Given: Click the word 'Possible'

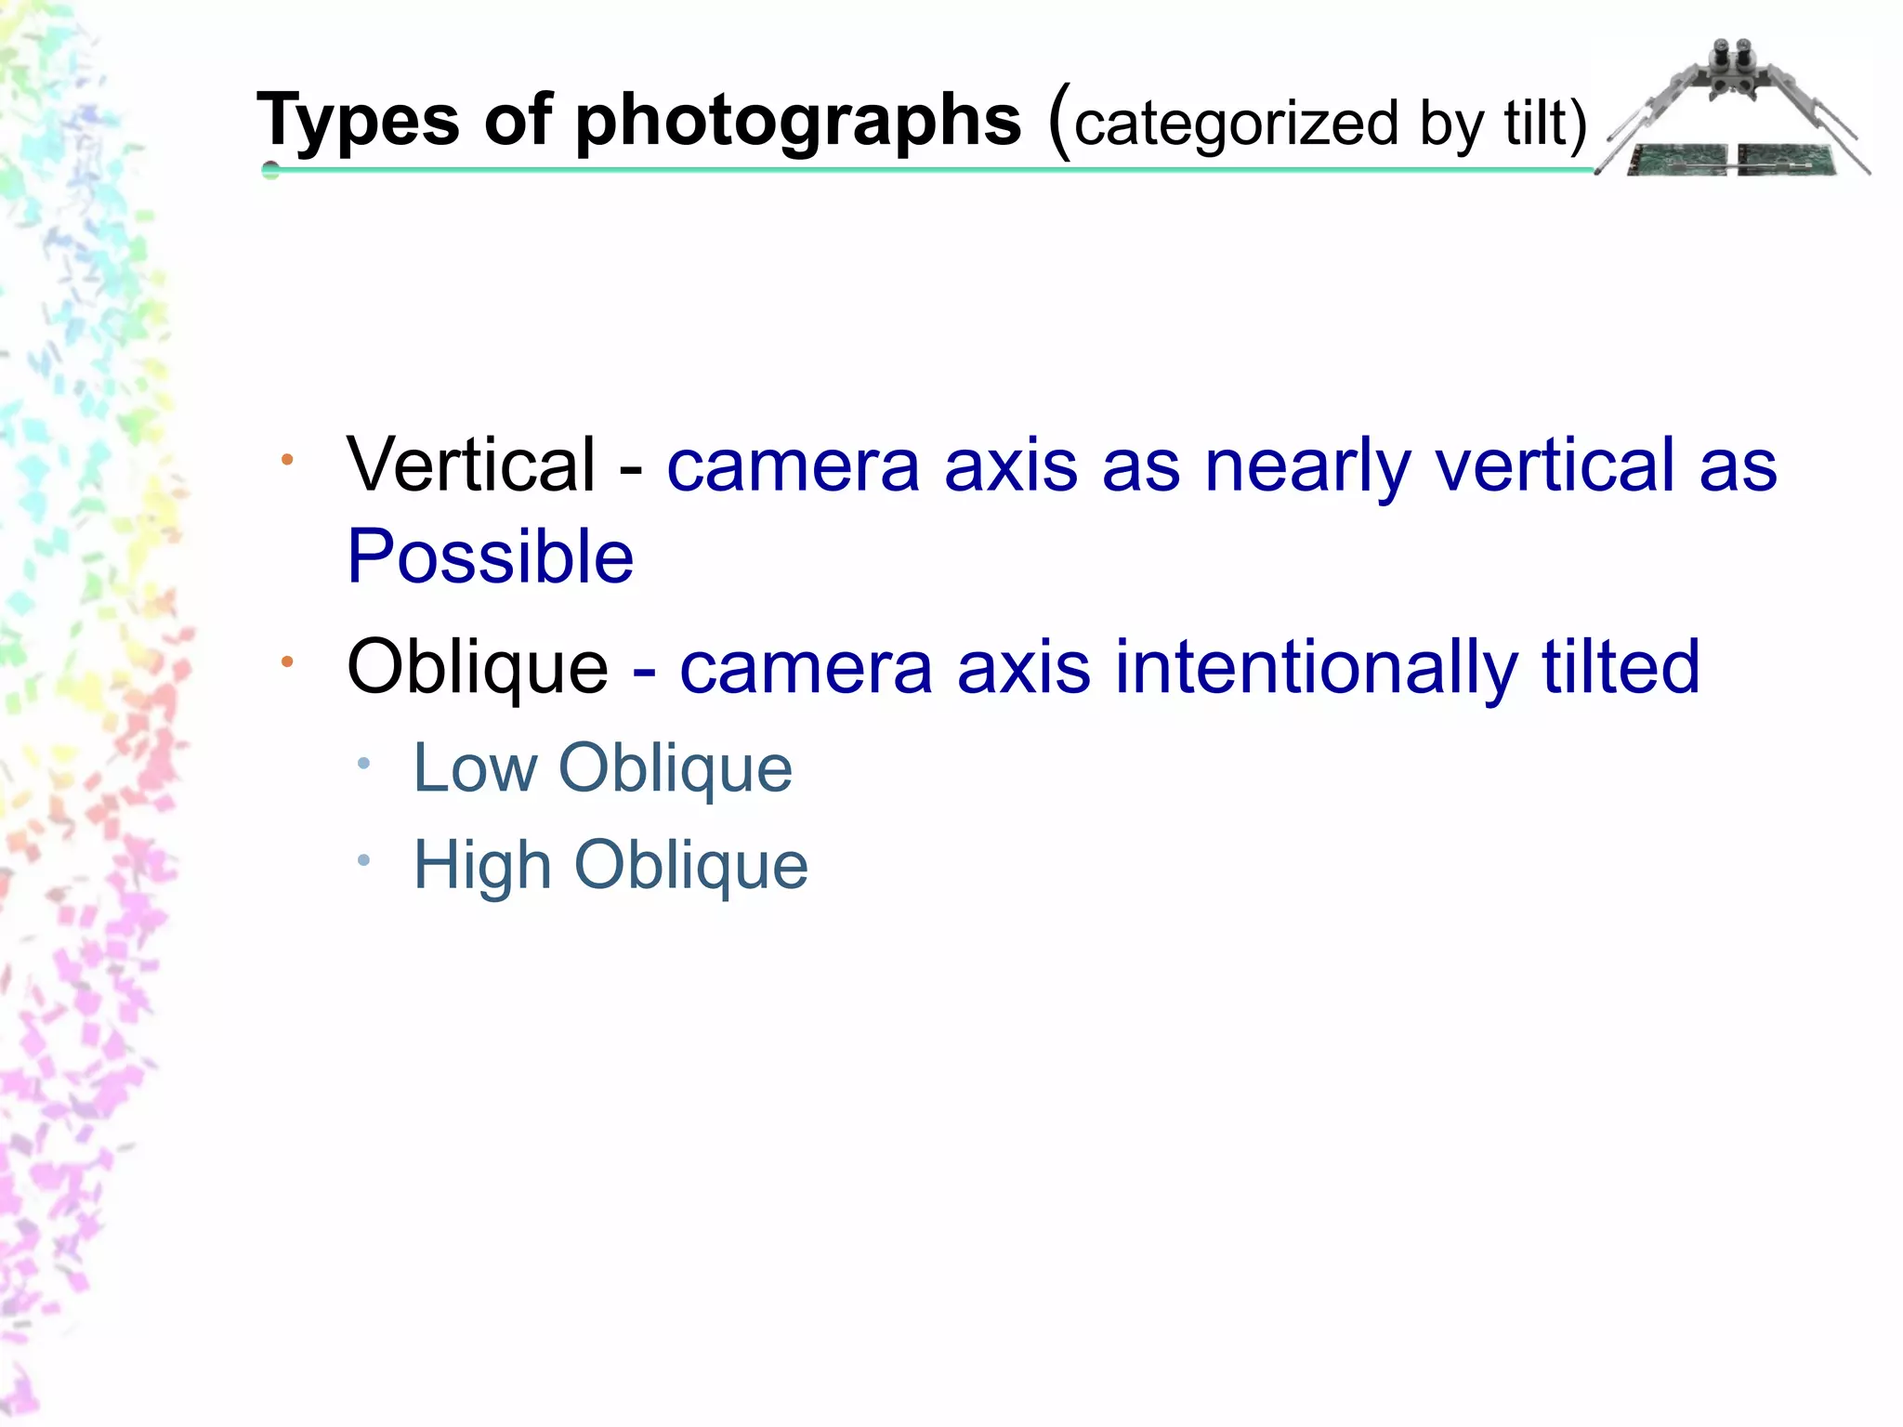Looking at the screenshot, I should (x=490, y=556).
